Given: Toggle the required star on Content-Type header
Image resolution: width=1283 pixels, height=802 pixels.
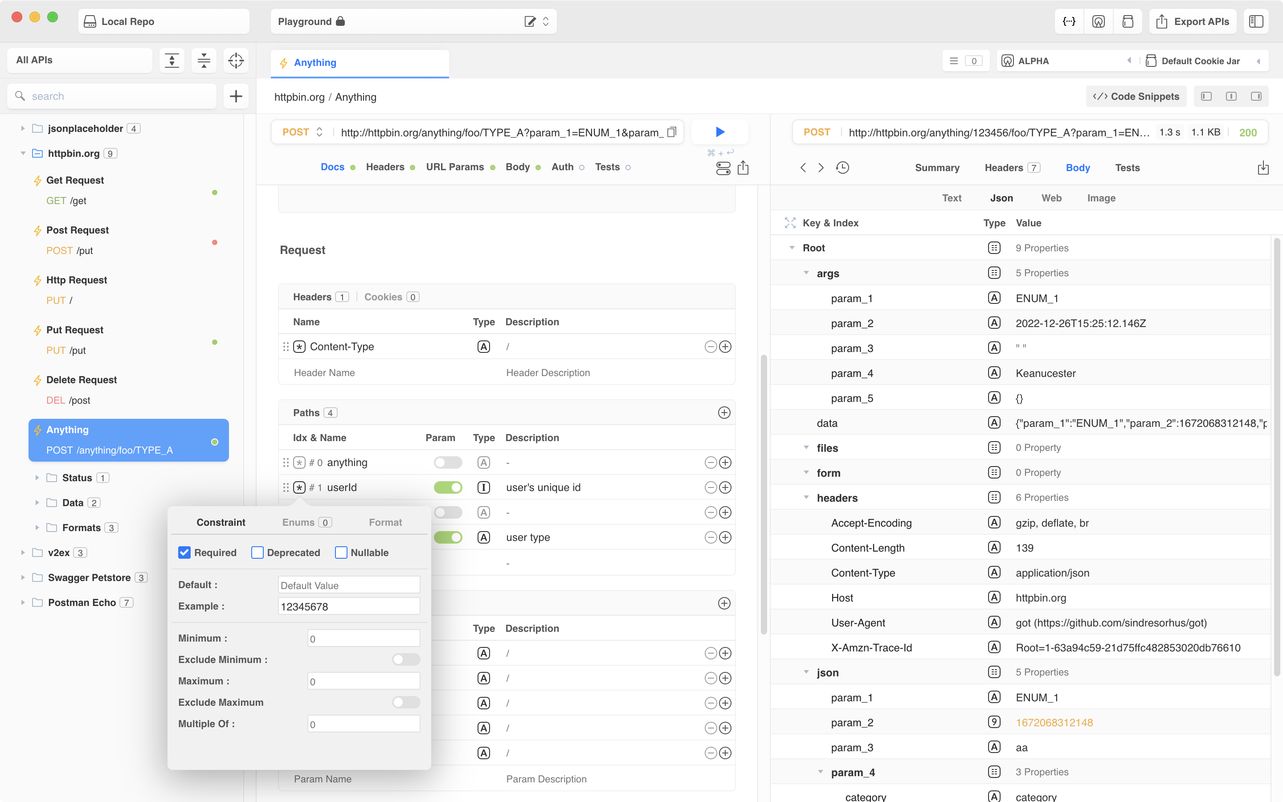Looking at the screenshot, I should tap(299, 346).
